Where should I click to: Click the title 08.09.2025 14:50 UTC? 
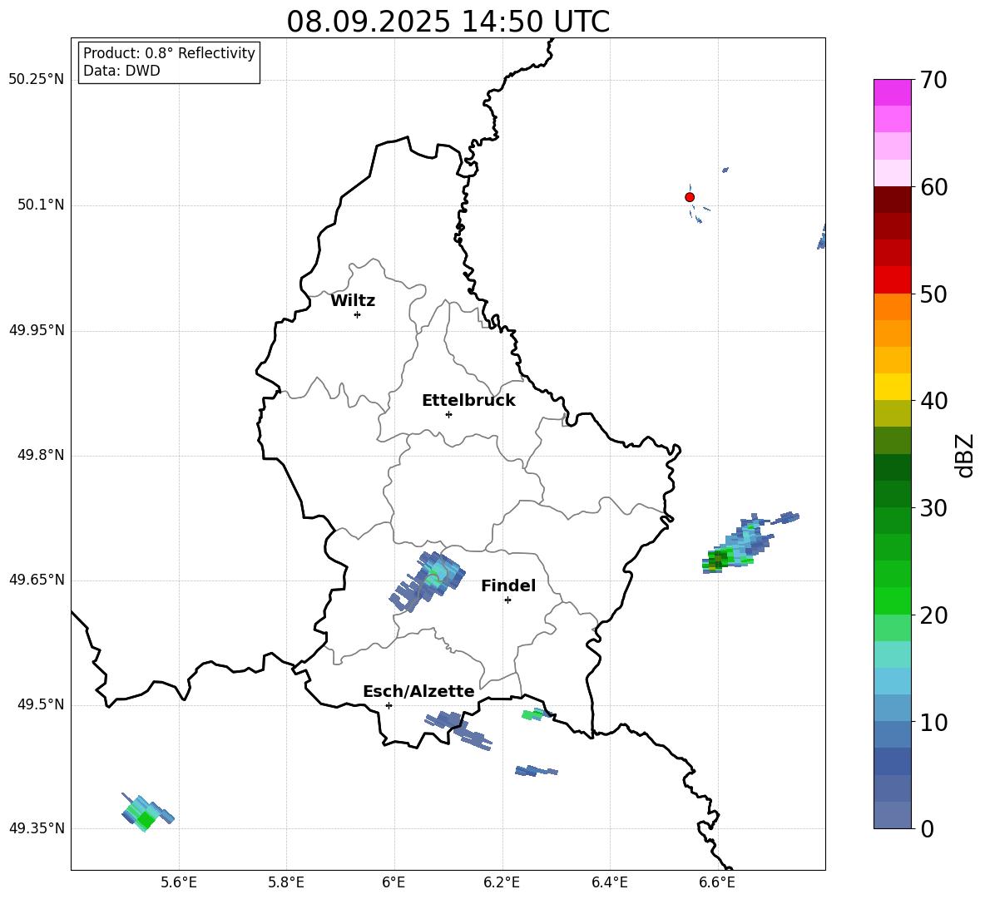(448, 22)
